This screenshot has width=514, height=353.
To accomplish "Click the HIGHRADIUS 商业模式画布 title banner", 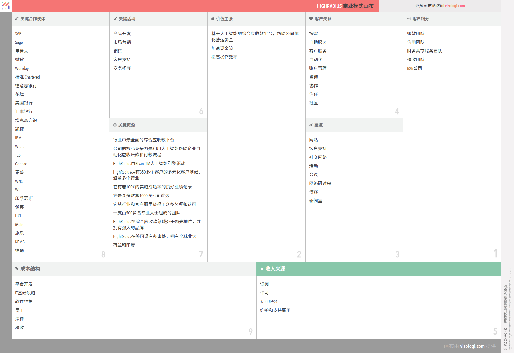I will click(x=345, y=6).
